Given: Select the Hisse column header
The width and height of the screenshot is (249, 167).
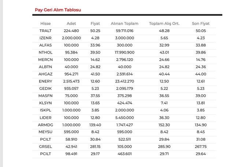Looking at the screenshot, I should coord(45,23).
